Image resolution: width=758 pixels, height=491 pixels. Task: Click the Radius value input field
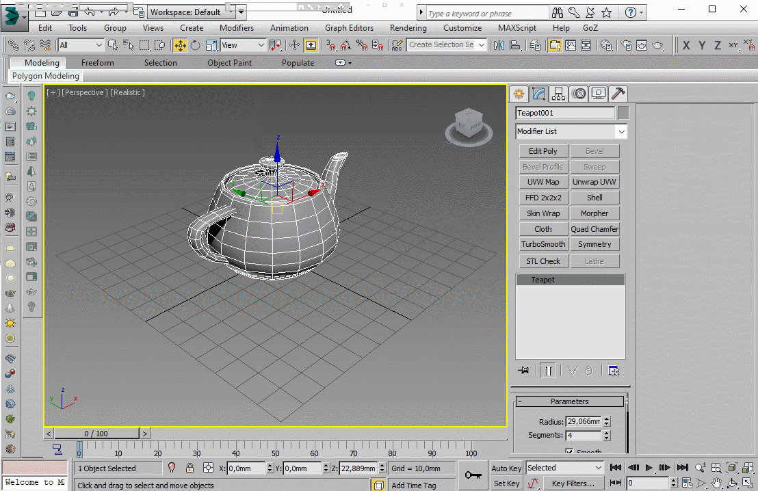pyautogui.click(x=584, y=421)
